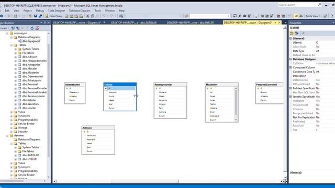Select the ID row in Satislar table

(120, 88)
